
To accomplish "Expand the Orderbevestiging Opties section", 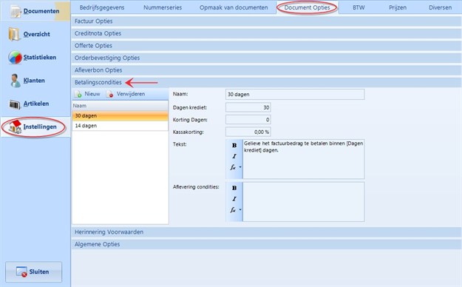I will 266,58.
